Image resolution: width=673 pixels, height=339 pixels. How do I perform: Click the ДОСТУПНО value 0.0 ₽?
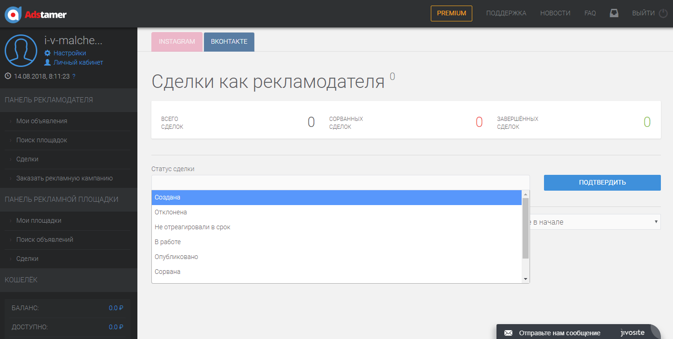[116, 327]
